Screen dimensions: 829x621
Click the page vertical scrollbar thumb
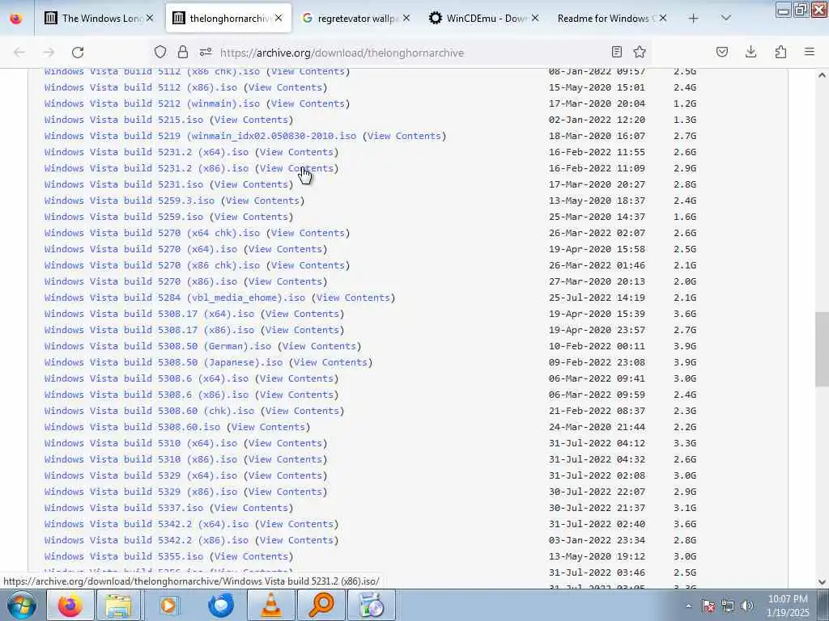click(822, 349)
